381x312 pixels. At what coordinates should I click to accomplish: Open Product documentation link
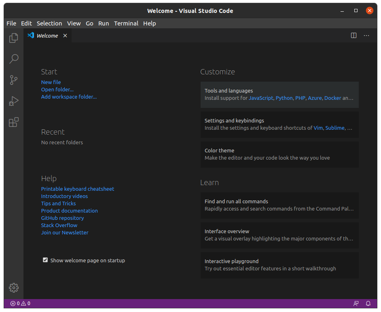[x=70, y=211]
